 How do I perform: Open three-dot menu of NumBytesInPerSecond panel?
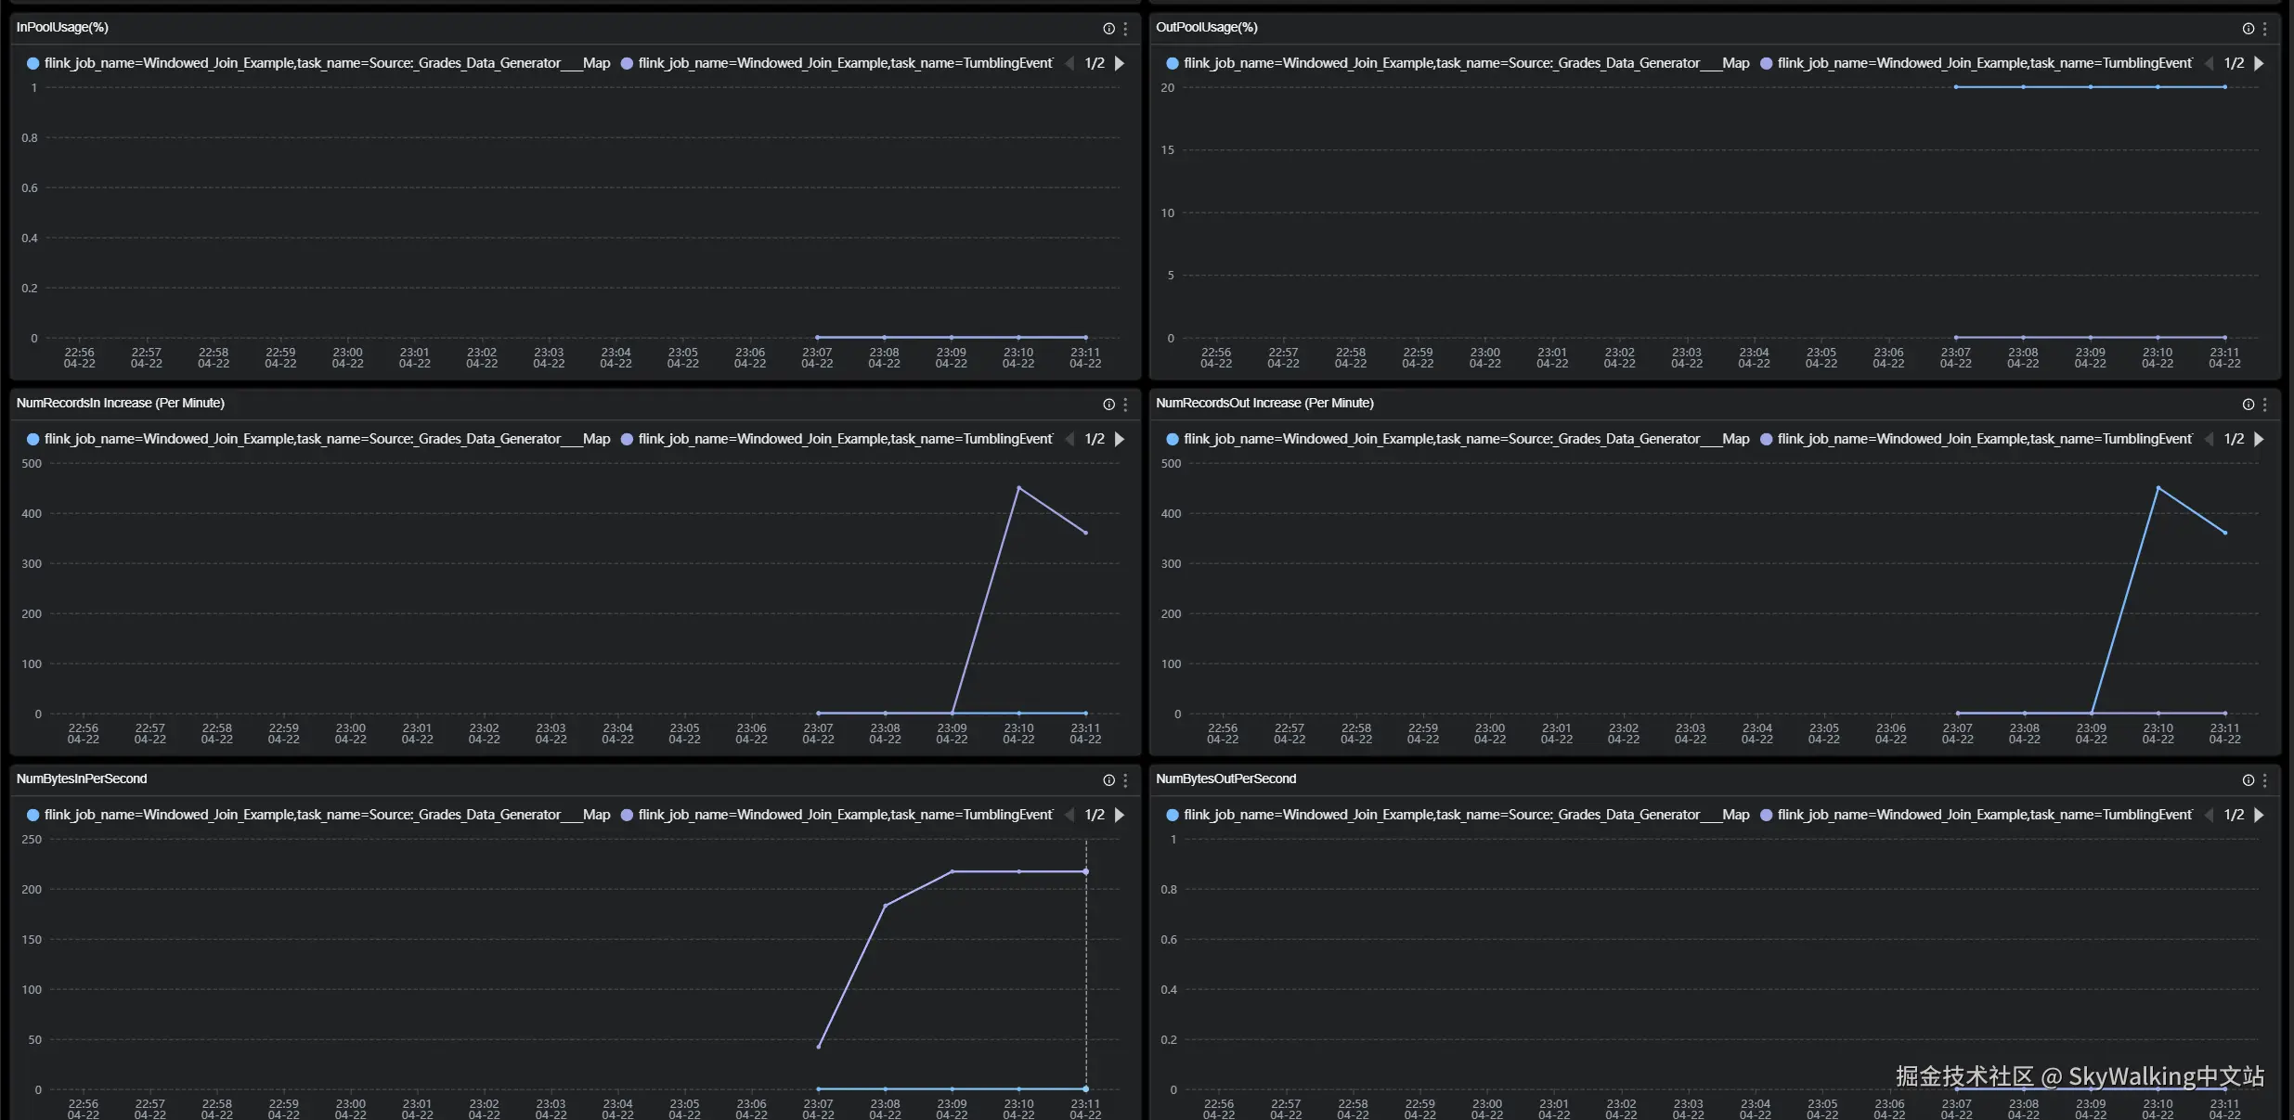[x=1125, y=780]
